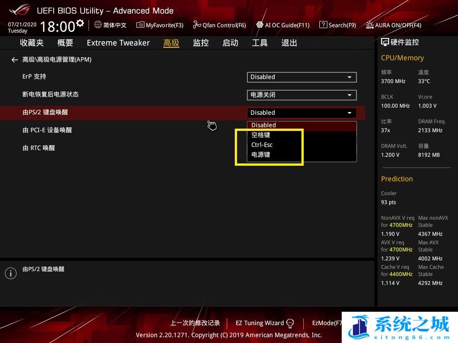Click the AI OC Guide brain icon

click(x=260, y=25)
